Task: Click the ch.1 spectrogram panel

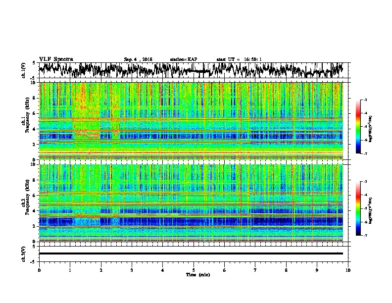Action: 191,121
